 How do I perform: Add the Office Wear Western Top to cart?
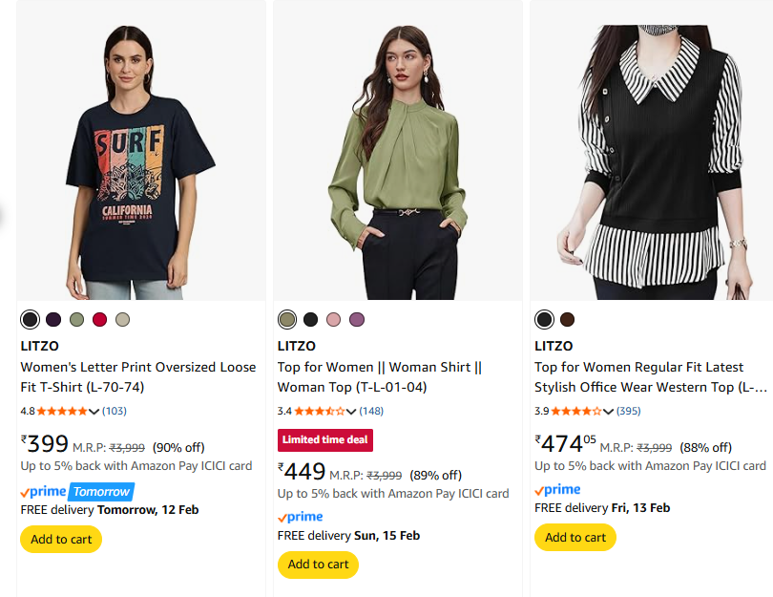coord(575,537)
